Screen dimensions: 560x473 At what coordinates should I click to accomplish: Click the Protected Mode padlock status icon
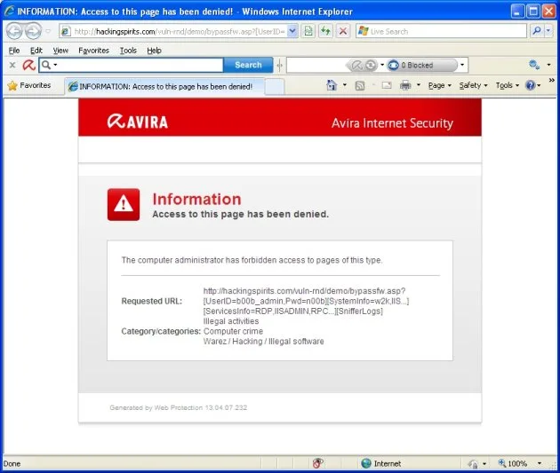click(x=473, y=464)
